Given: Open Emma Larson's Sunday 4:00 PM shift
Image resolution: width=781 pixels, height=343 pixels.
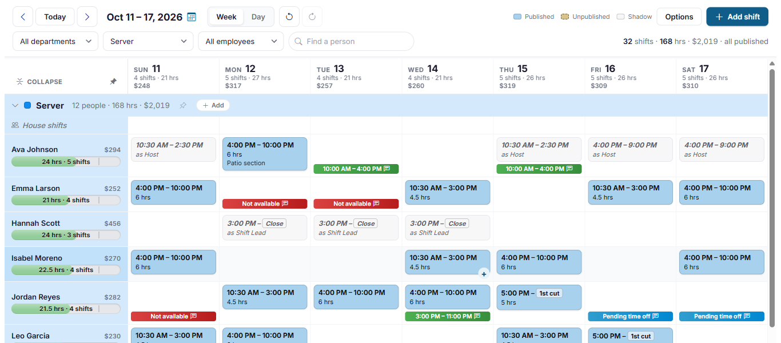Looking at the screenshot, I should tap(174, 193).
